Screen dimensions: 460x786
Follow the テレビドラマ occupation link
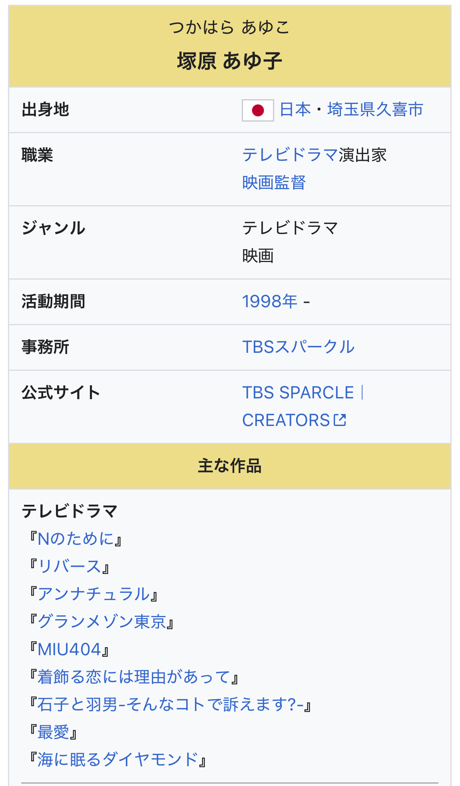click(290, 155)
